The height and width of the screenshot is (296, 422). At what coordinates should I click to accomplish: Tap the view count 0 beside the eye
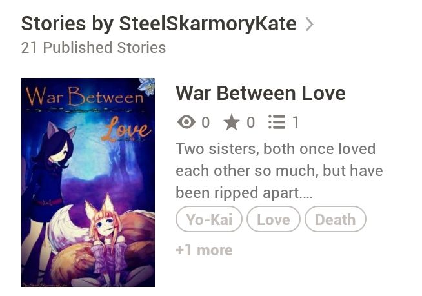pos(206,122)
